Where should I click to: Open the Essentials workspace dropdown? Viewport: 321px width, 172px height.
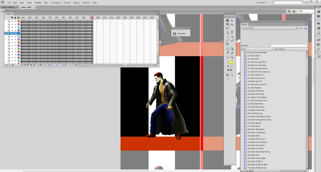(x=263, y=3)
